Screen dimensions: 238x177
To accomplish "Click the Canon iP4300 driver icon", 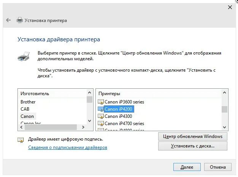I will pyautogui.click(x=101, y=116).
